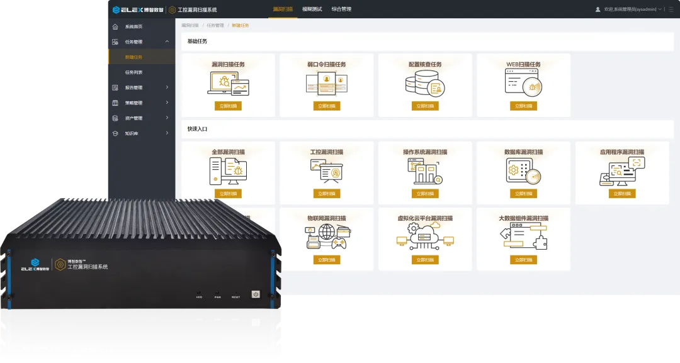Select the 操作系统漏洞扫描 icon
The image size is (680, 363).
pyautogui.click(x=425, y=170)
